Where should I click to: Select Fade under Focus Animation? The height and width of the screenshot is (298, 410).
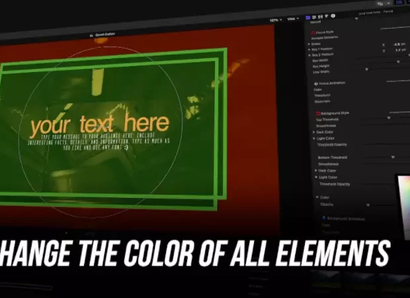[317, 89]
